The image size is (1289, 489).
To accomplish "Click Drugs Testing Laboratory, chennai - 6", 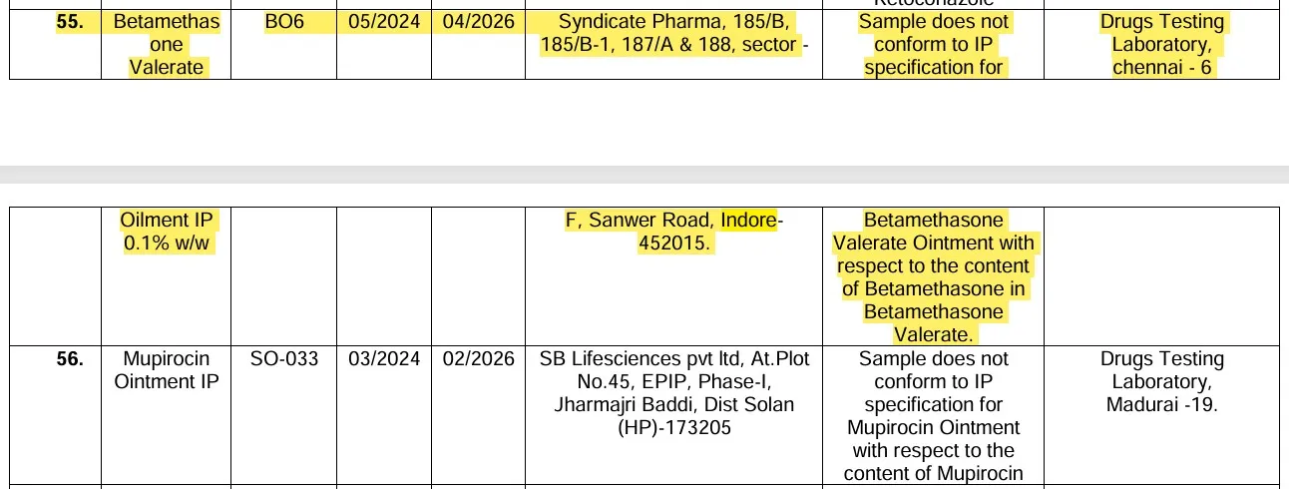I will (1161, 45).
